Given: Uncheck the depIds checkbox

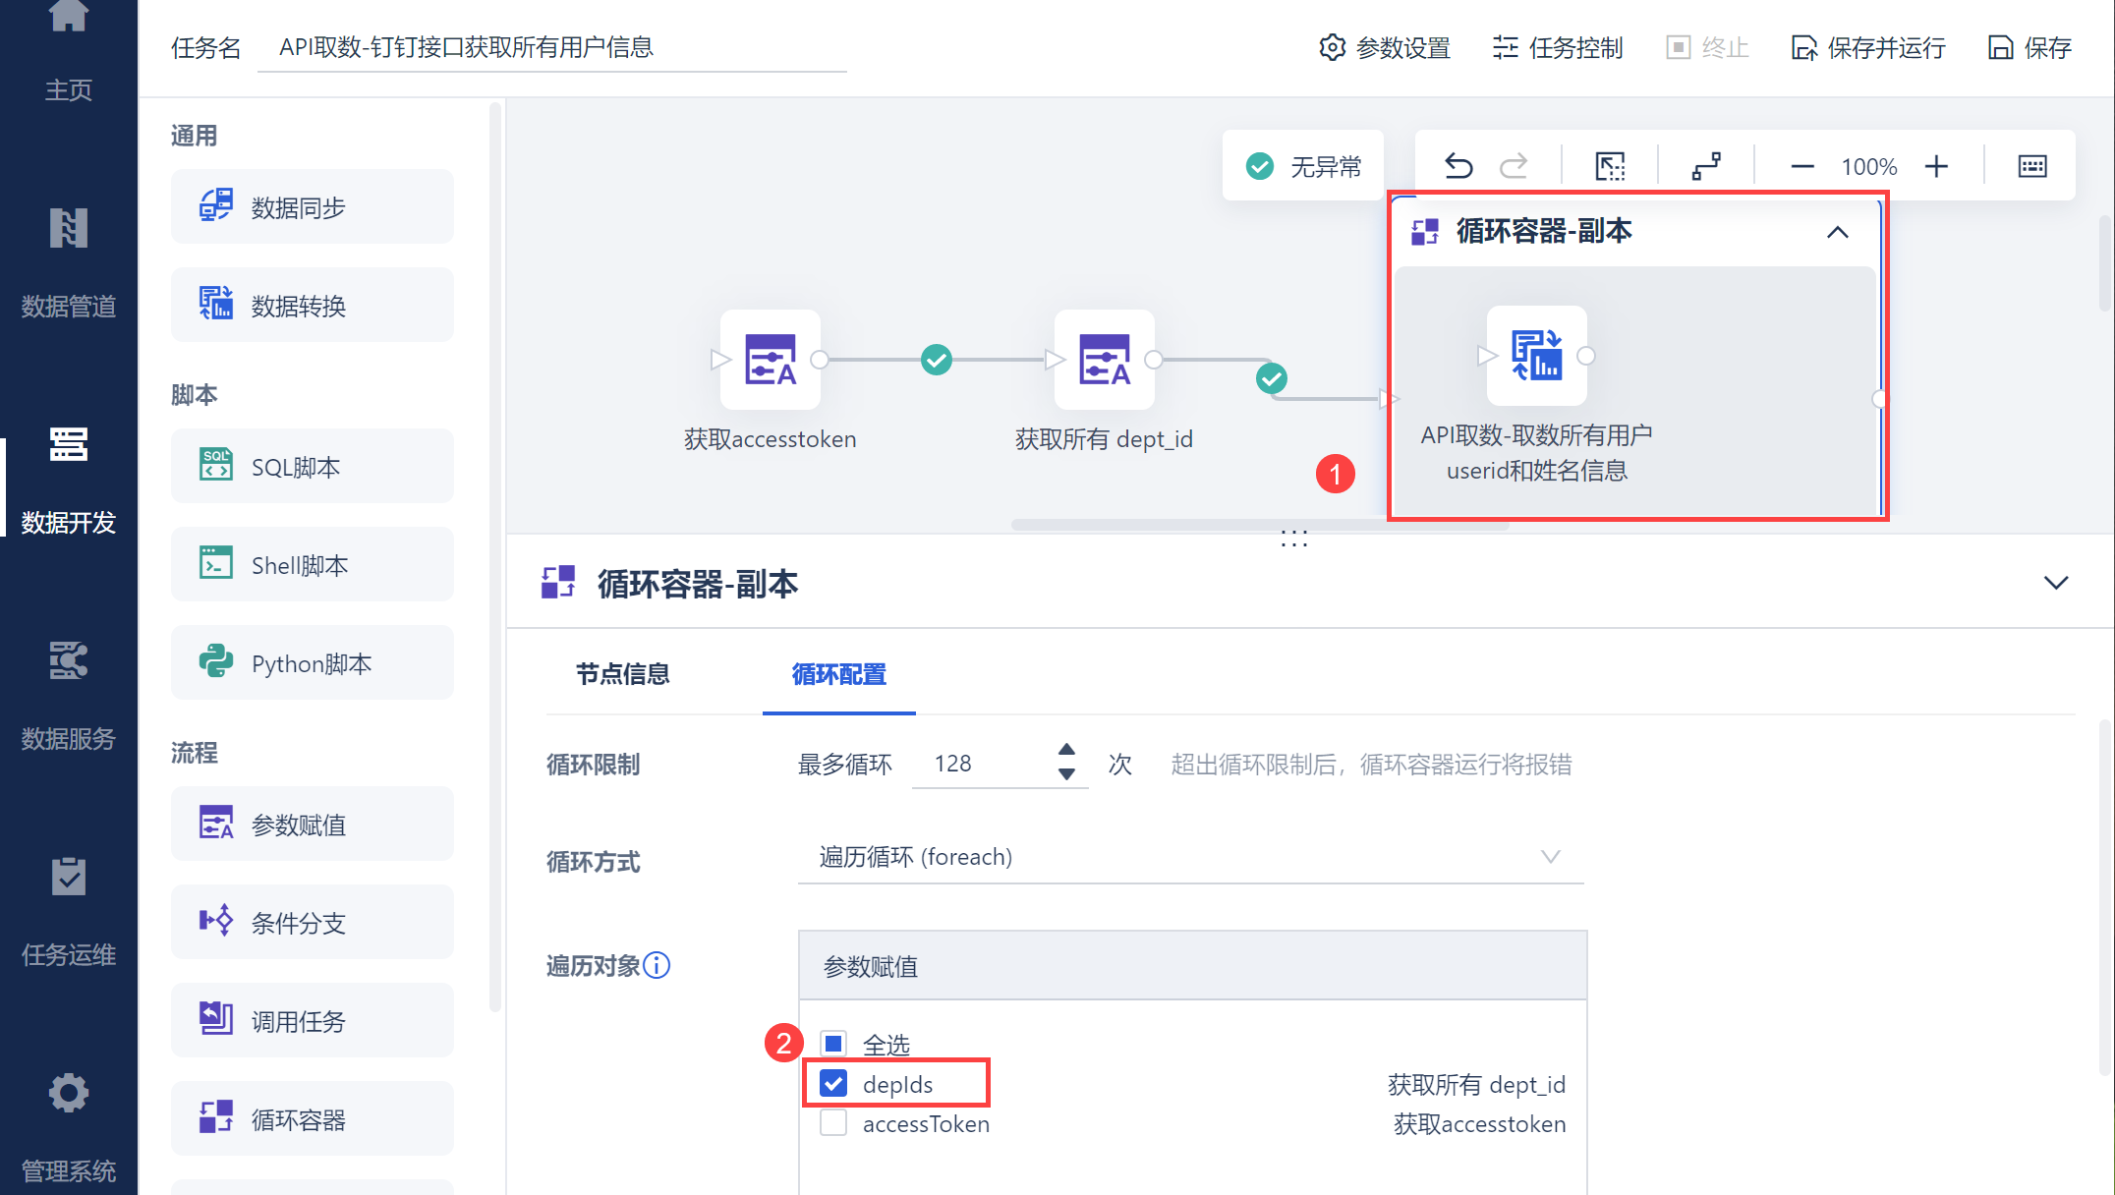Looking at the screenshot, I should (833, 1084).
